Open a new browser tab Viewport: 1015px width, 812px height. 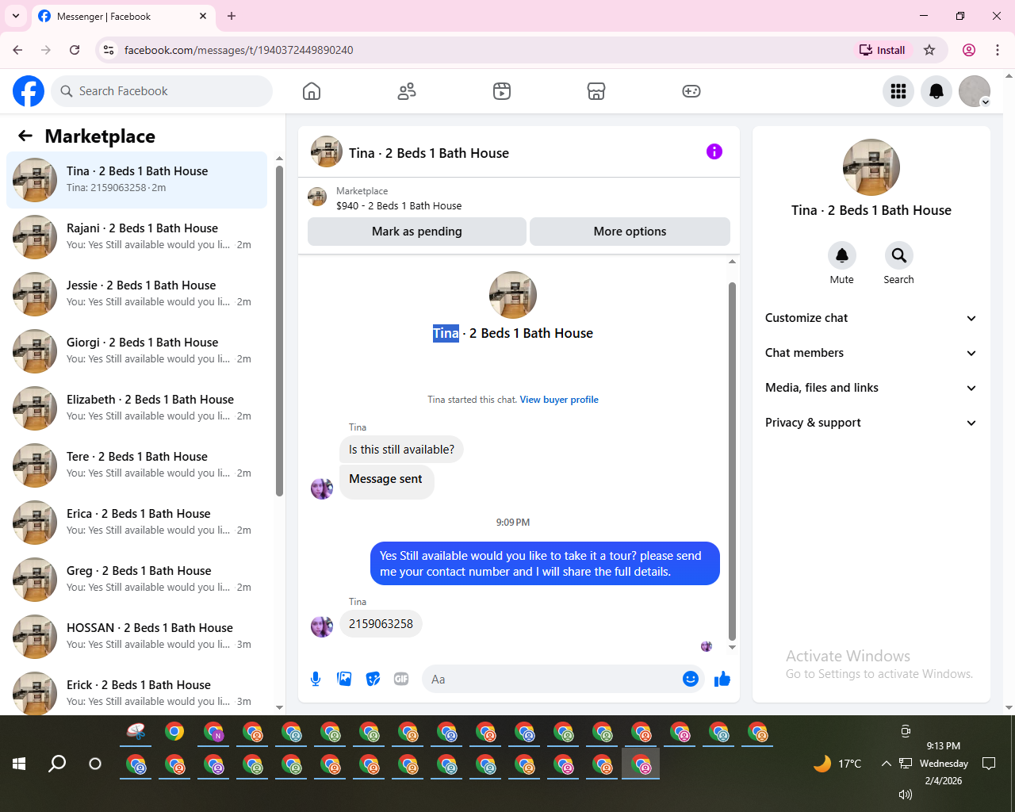pos(232,16)
